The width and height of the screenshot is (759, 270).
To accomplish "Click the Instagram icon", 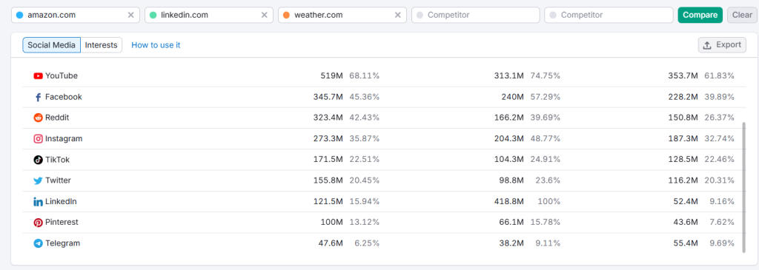I will (x=39, y=138).
